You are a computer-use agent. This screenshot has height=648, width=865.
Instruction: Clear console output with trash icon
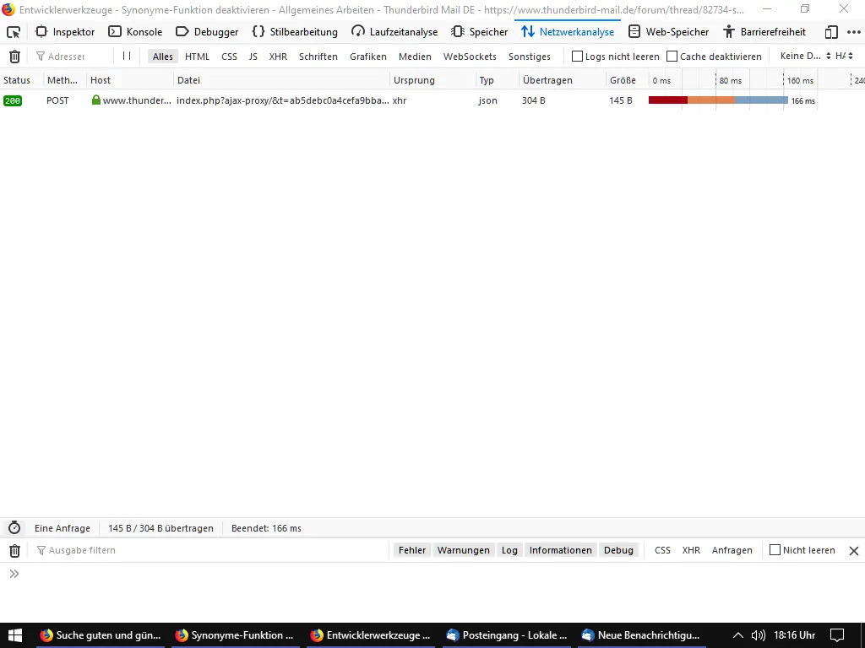(x=15, y=550)
